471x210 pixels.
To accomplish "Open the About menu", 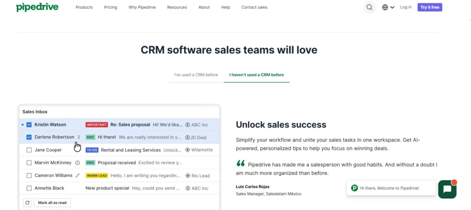I will [x=204, y=7].
